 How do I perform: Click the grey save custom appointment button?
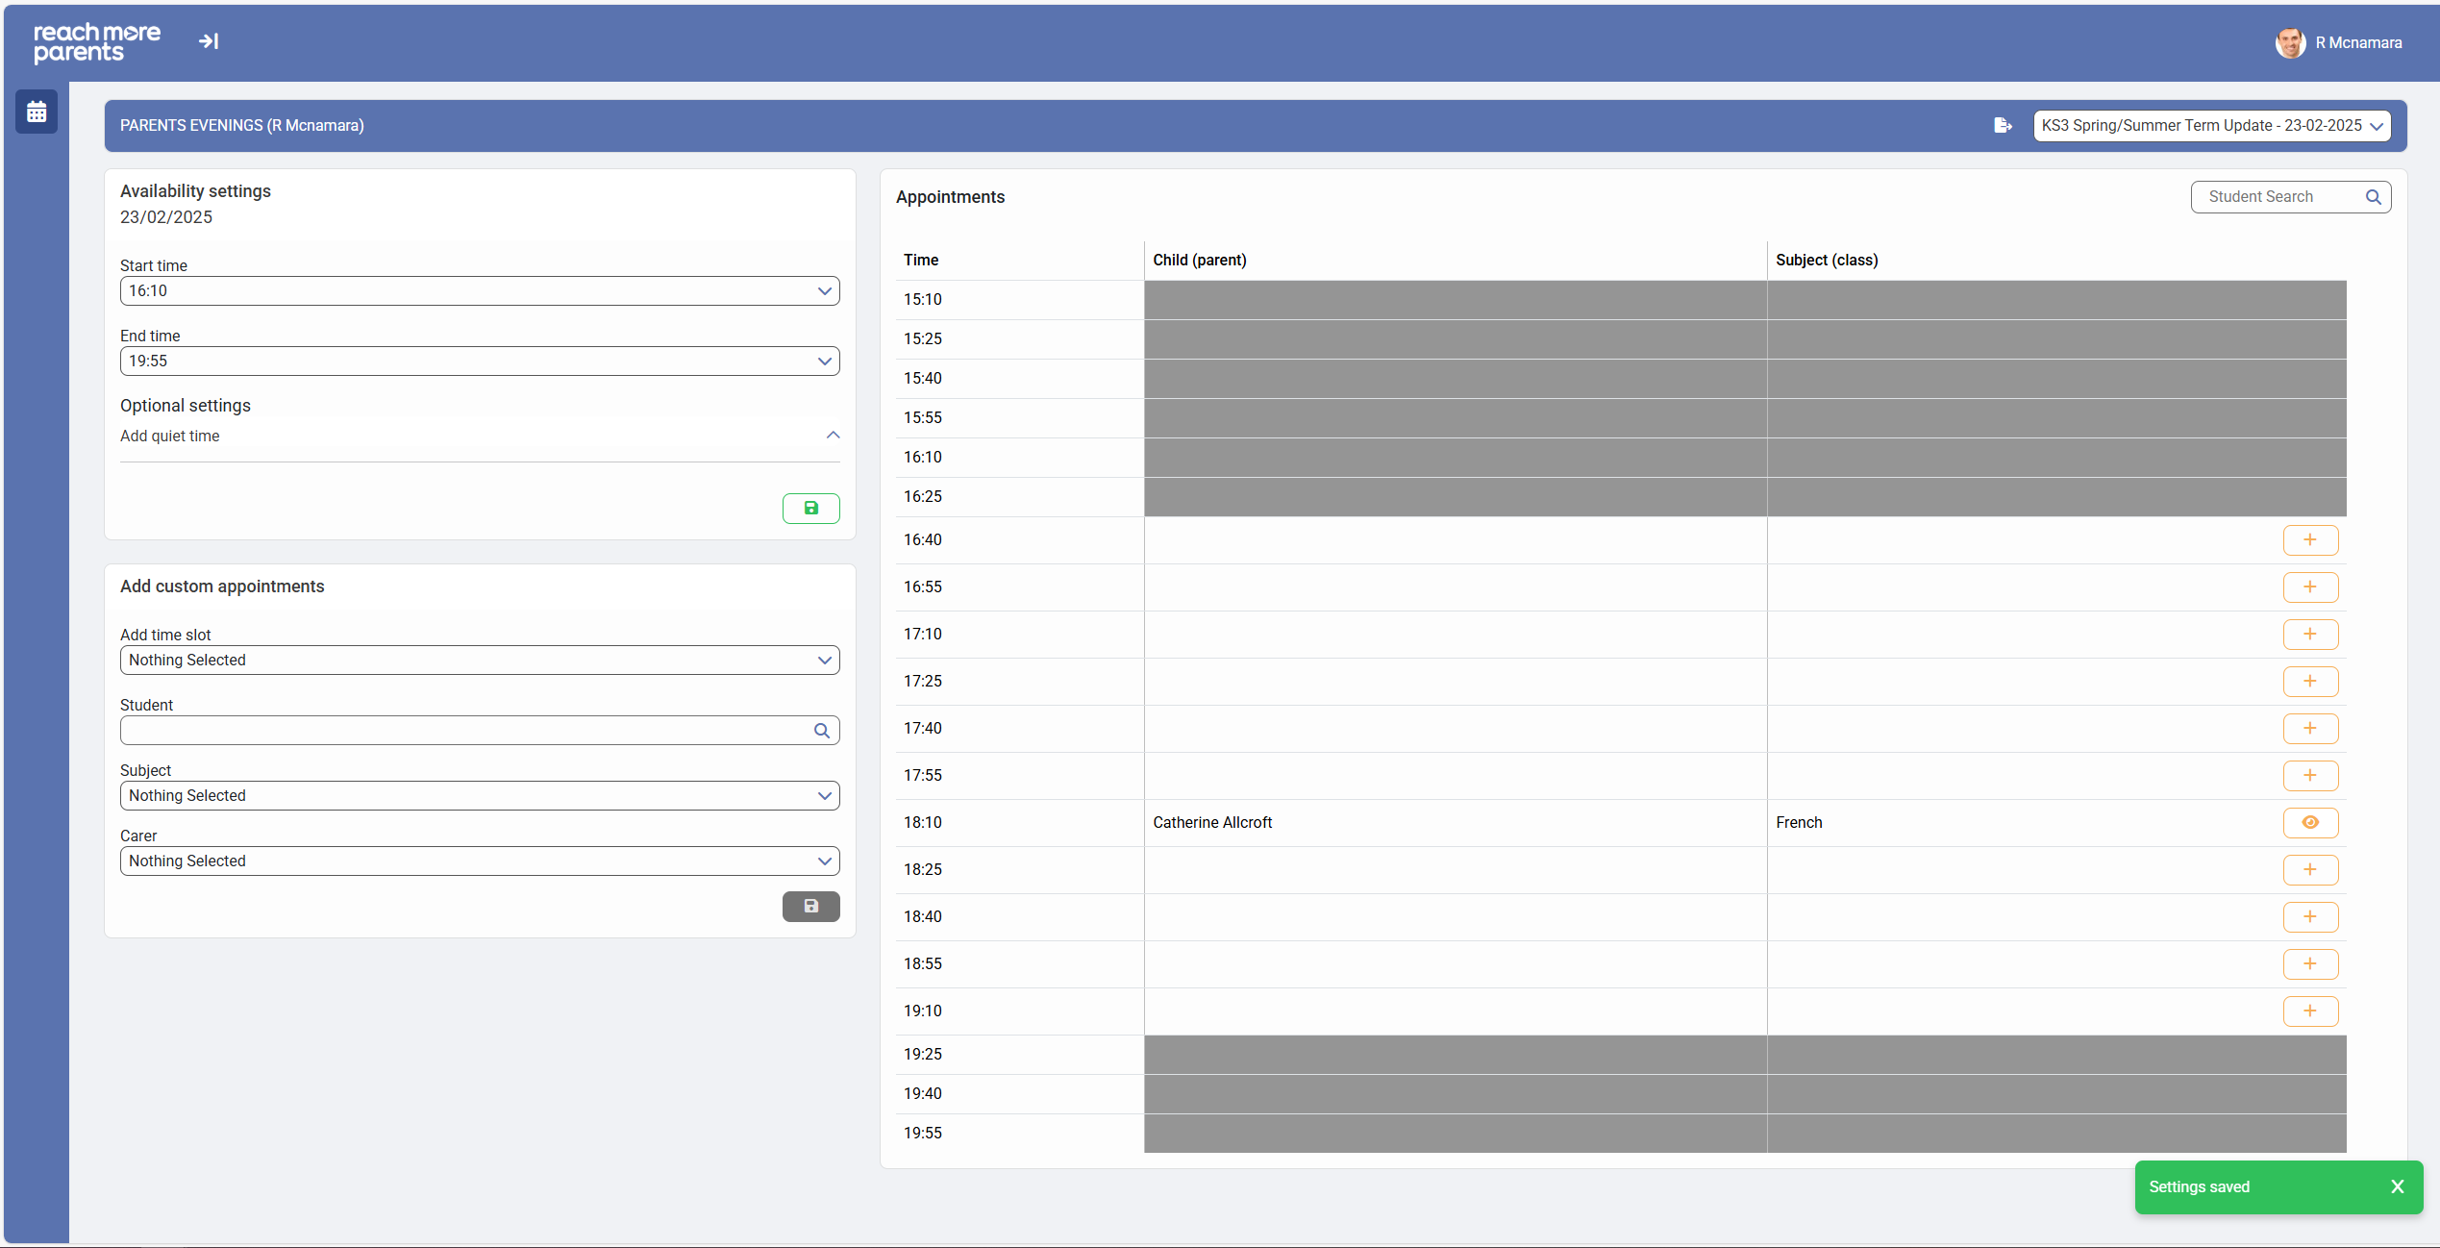[810, 907]
